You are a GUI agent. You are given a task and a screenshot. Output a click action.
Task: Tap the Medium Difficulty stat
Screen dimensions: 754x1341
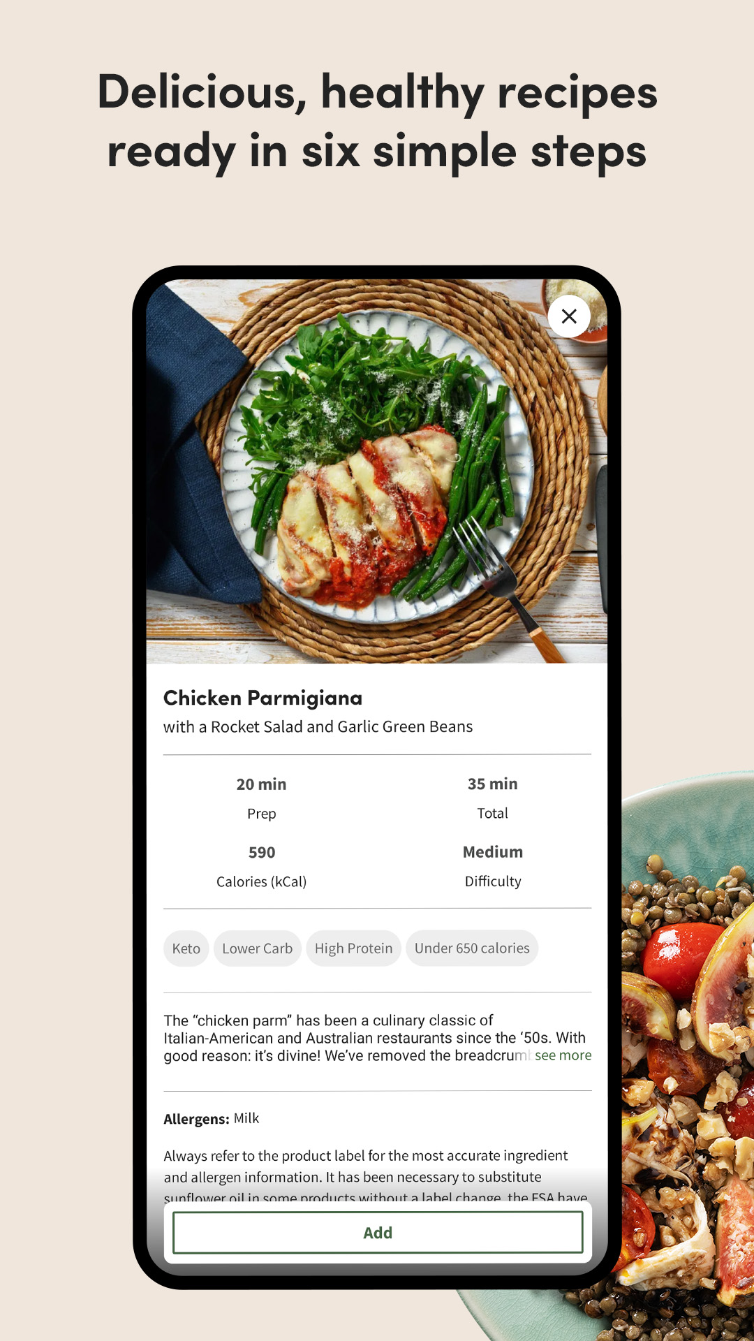click(x=493, y=867)
